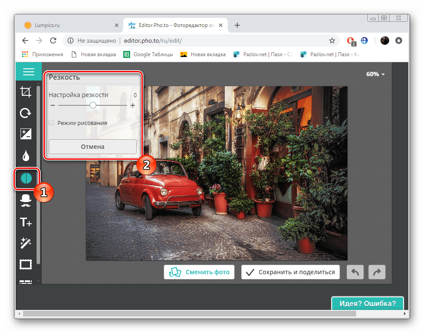424x333 pixels.
Task: Open the Google Таблицы bookmark
Action: pyautogui.click(x=148, y=54)
